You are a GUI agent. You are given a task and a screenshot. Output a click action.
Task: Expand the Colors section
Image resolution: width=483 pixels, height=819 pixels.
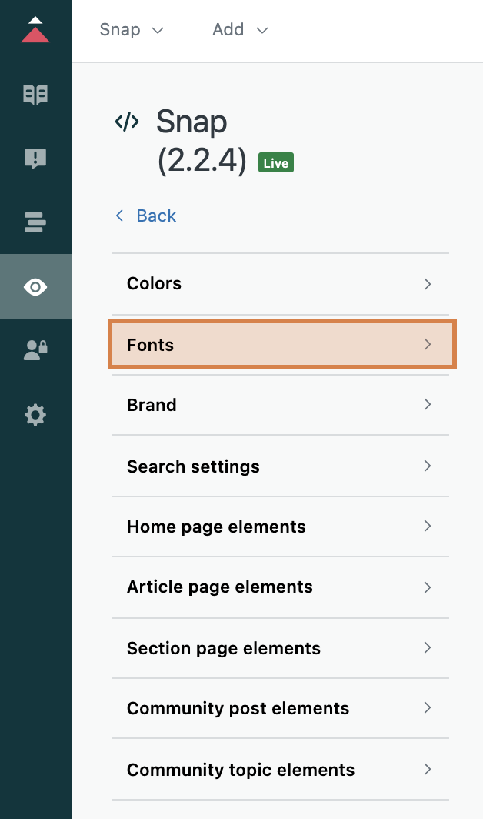click(281, 283)
